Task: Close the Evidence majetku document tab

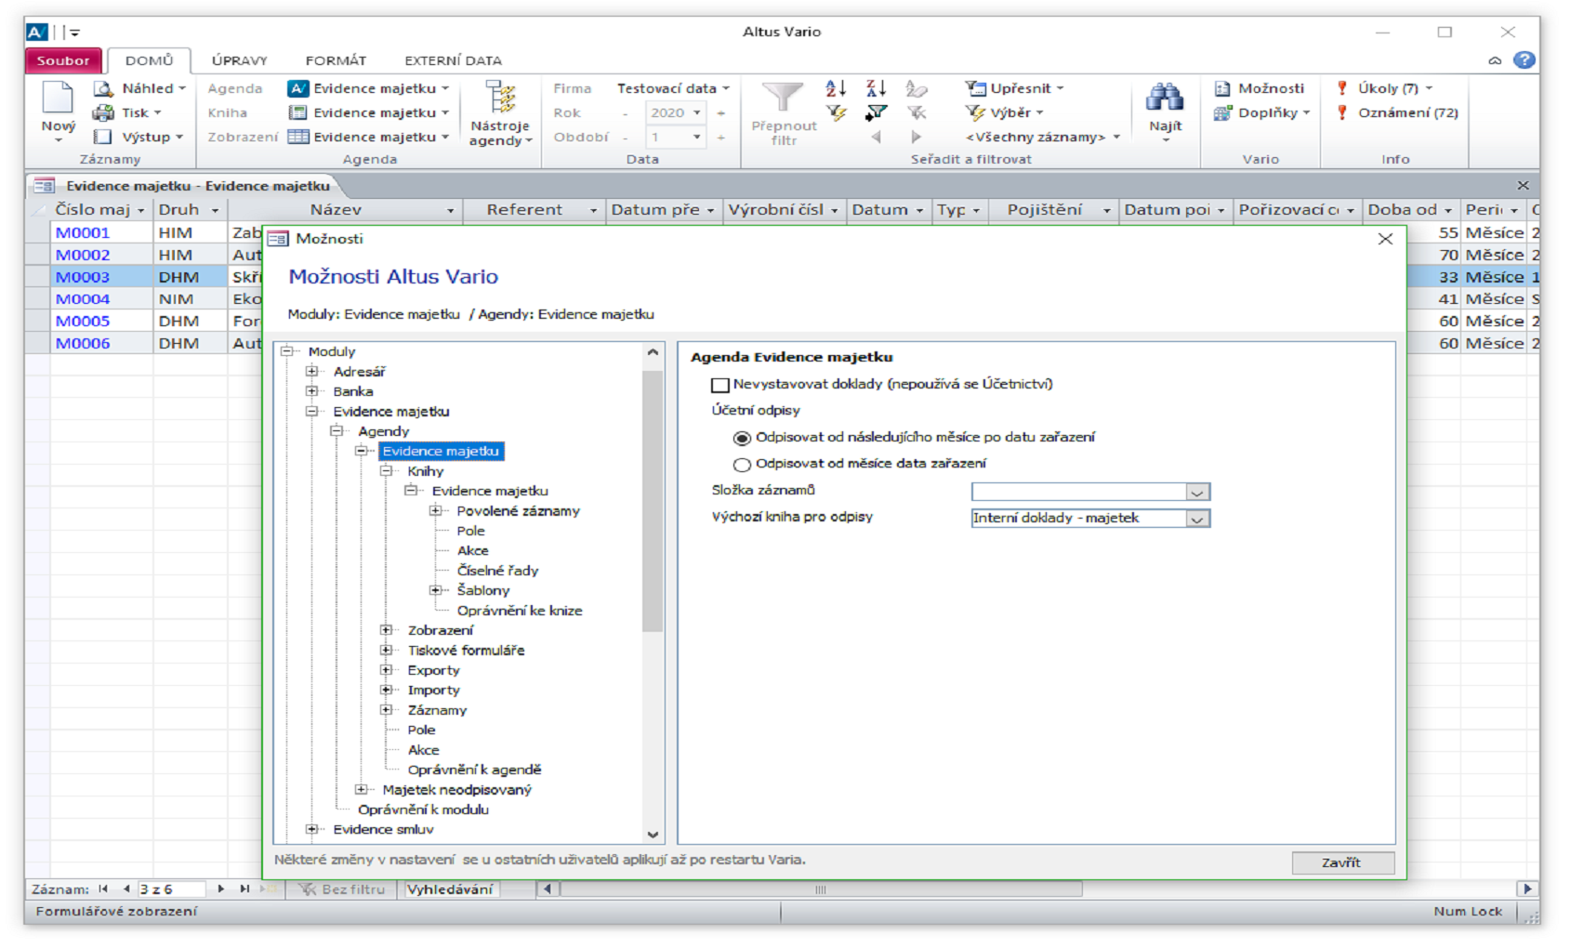Action: pos(1523,186)
